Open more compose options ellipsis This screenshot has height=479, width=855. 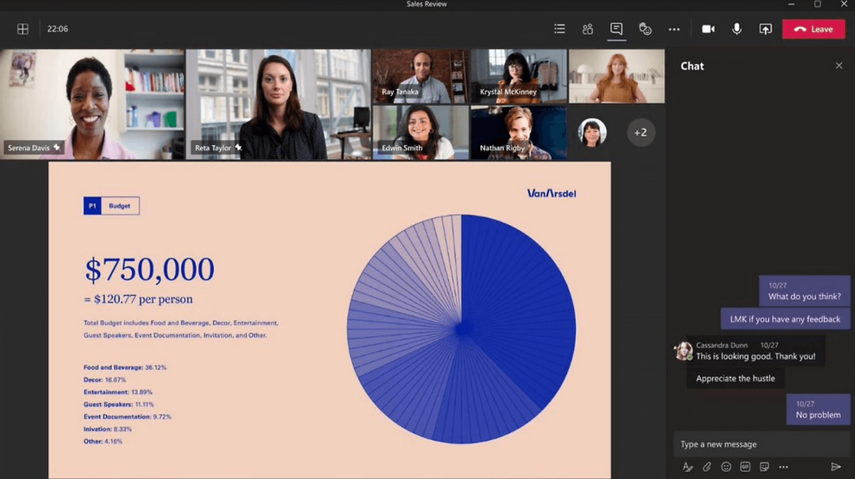pos(783,467)
